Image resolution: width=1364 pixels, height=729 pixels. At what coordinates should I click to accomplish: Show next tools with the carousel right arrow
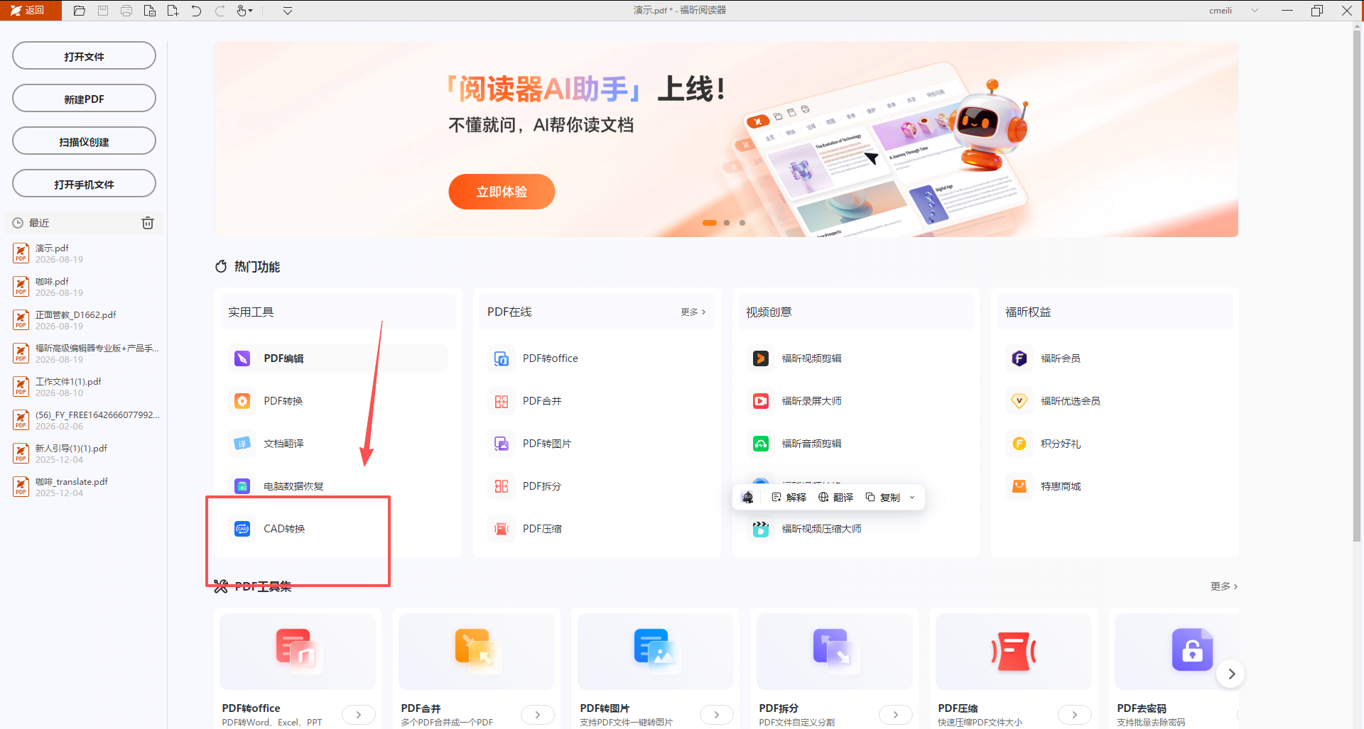[x=1230, y=674]
